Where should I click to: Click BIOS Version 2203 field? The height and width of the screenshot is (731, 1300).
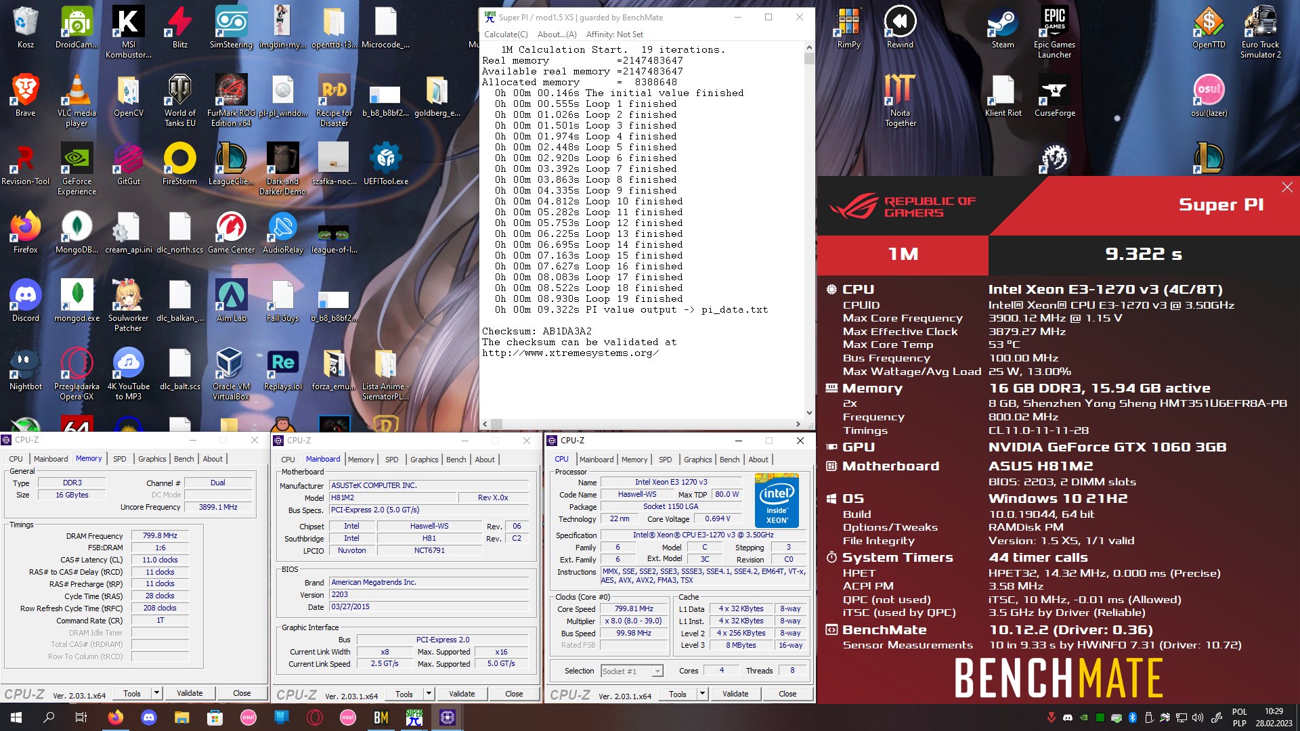coord(428,594)
